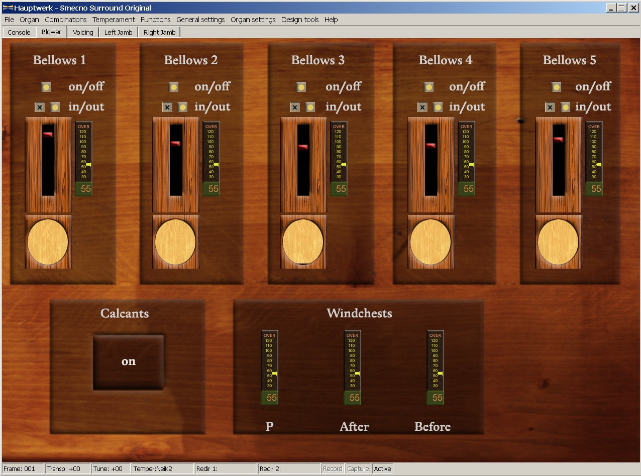Switch to the Left Jamb tab
This screenshot has width=641, height=476.
[118, 32]
